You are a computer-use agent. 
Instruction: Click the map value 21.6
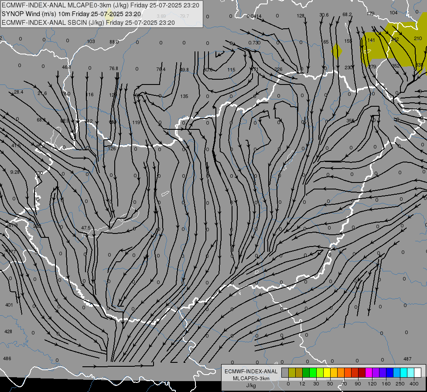(x=42, y=93)
